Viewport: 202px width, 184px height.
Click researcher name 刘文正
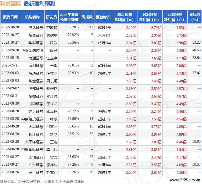click(x=52, y=172)
